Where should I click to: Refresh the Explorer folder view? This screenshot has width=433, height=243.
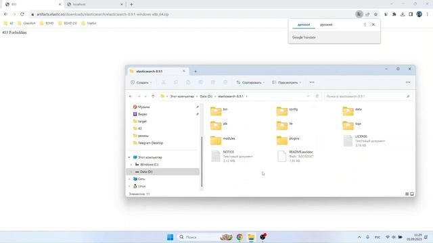(317, 97)
